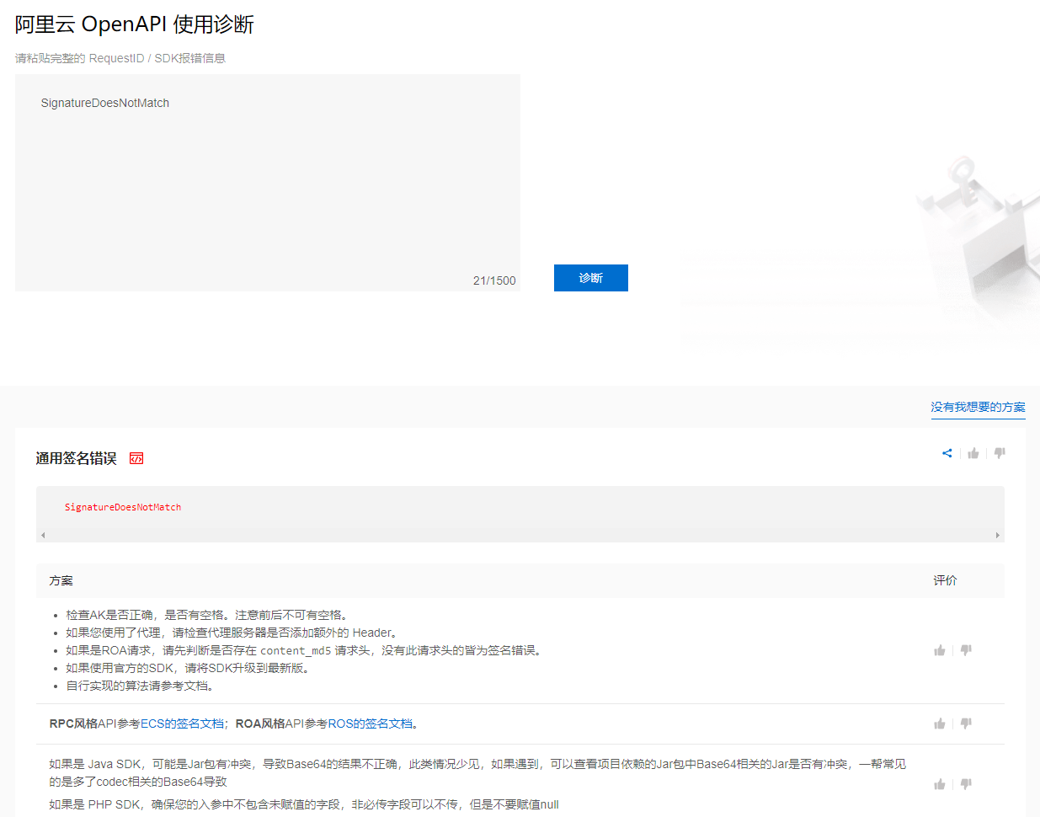Click the 评价 column header
This screenshot has width=1040, height=817.
click(x=945, y=580)
